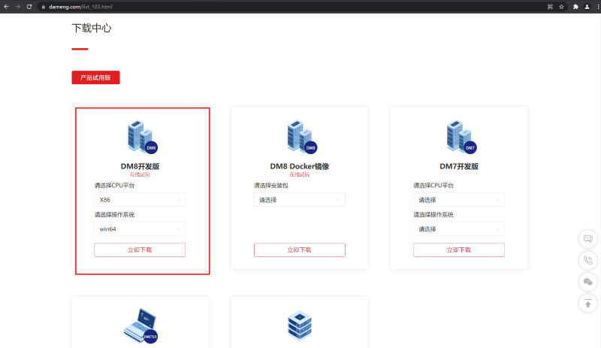Screen dimensions: 601x348
Task: Open the WeChat floating icon
Action: (x=588, y=282)
